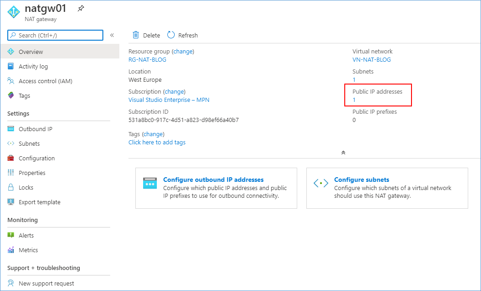The image size is (481, 291).
Task: Click the Refresh button label
Action: coord(188,35)
